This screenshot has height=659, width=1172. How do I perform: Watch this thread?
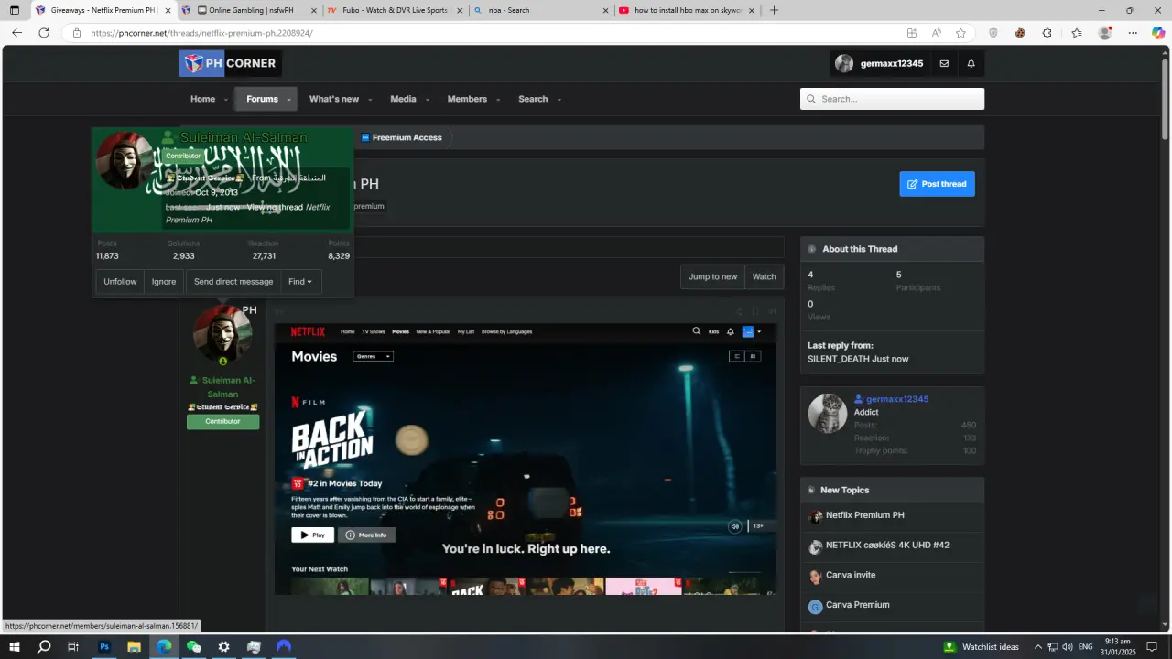[x=764, y=276]
